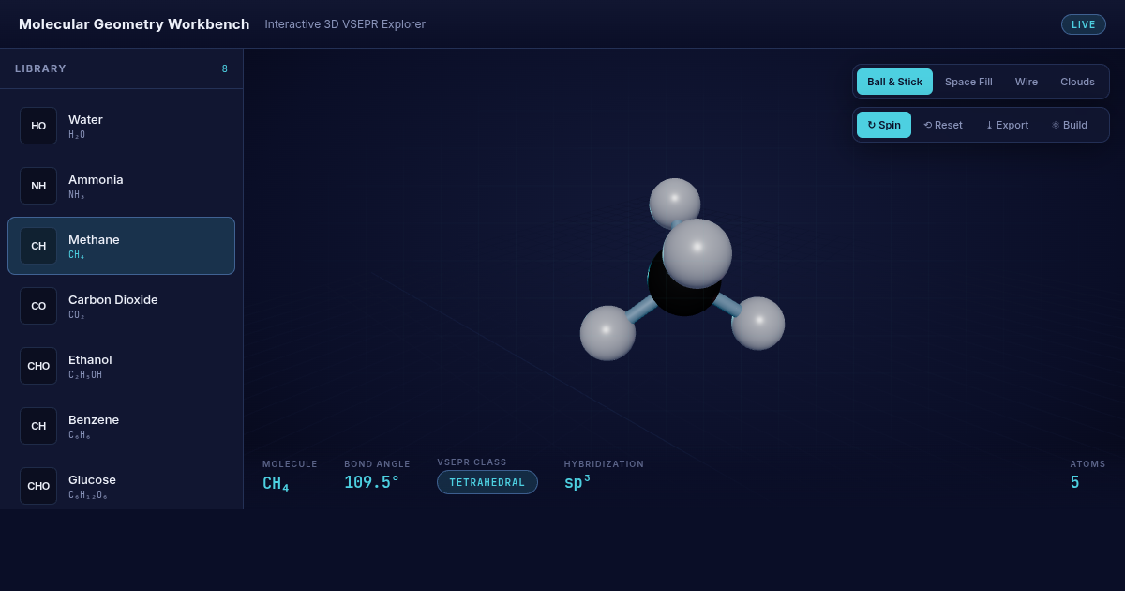Click the library count number 8
The height and width of the screenshot is (591, 1125).
point(225,68)
